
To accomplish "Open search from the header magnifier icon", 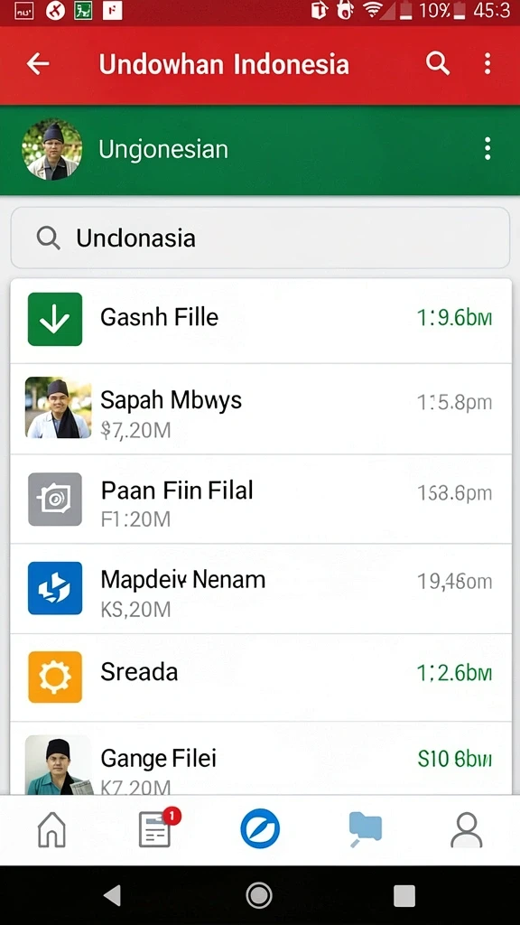I will [x=438, y=62].
